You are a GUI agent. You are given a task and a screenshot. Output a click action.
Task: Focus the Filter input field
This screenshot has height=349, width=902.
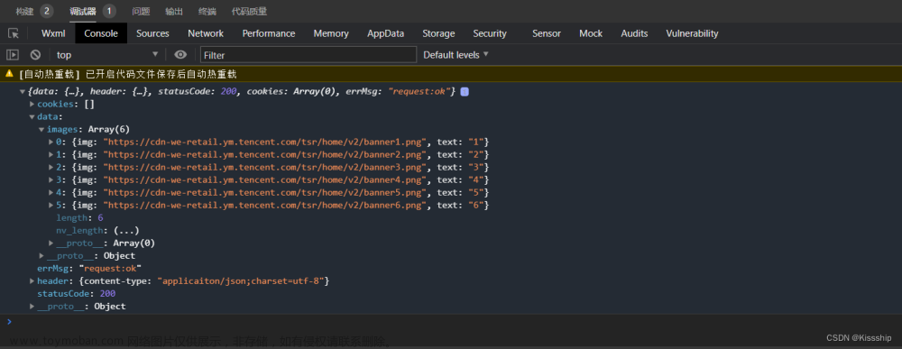click(308, 55)
